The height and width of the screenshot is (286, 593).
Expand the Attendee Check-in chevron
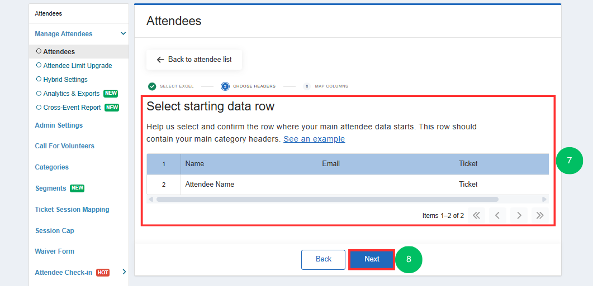124,272
